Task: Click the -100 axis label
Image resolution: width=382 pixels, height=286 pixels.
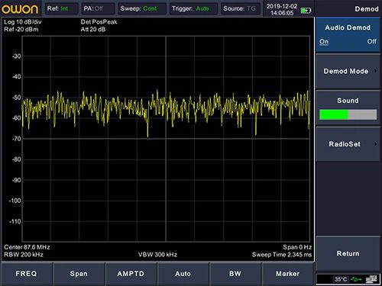Action: coord(15,201)
